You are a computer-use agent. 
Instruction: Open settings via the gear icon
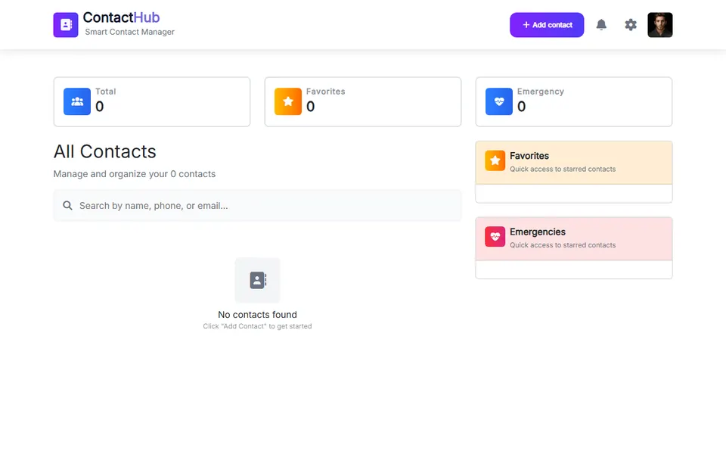[630, 24]
